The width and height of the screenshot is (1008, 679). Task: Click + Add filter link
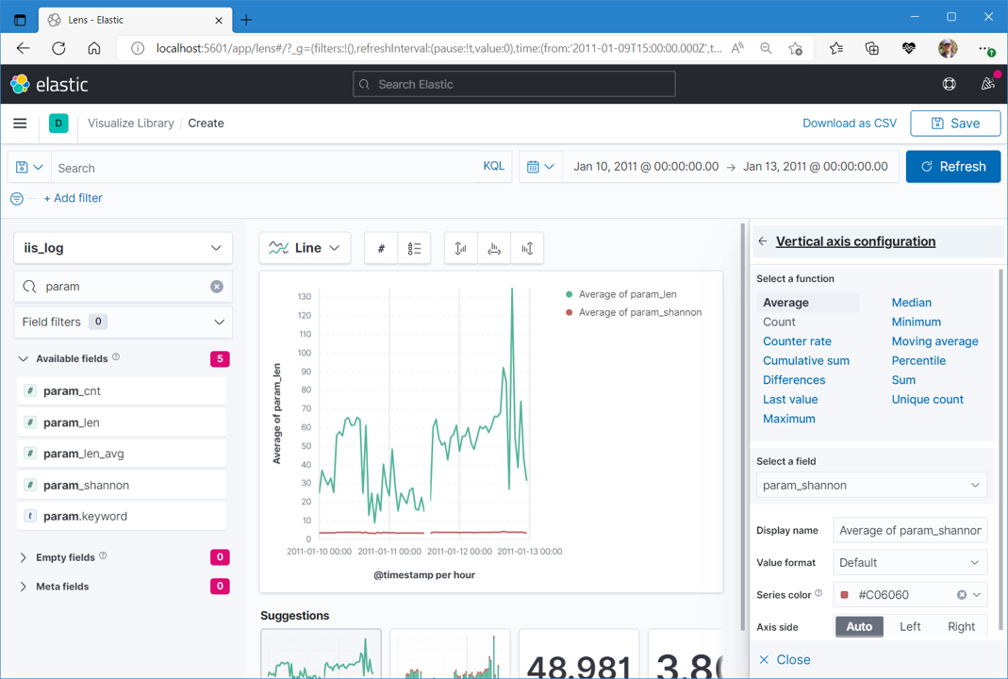pyautogui.click(x=73, y=198)
